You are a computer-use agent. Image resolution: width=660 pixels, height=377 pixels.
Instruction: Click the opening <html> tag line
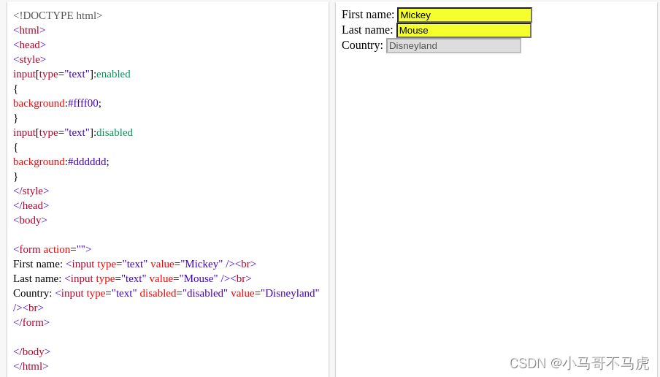click(x=29, y=31)
